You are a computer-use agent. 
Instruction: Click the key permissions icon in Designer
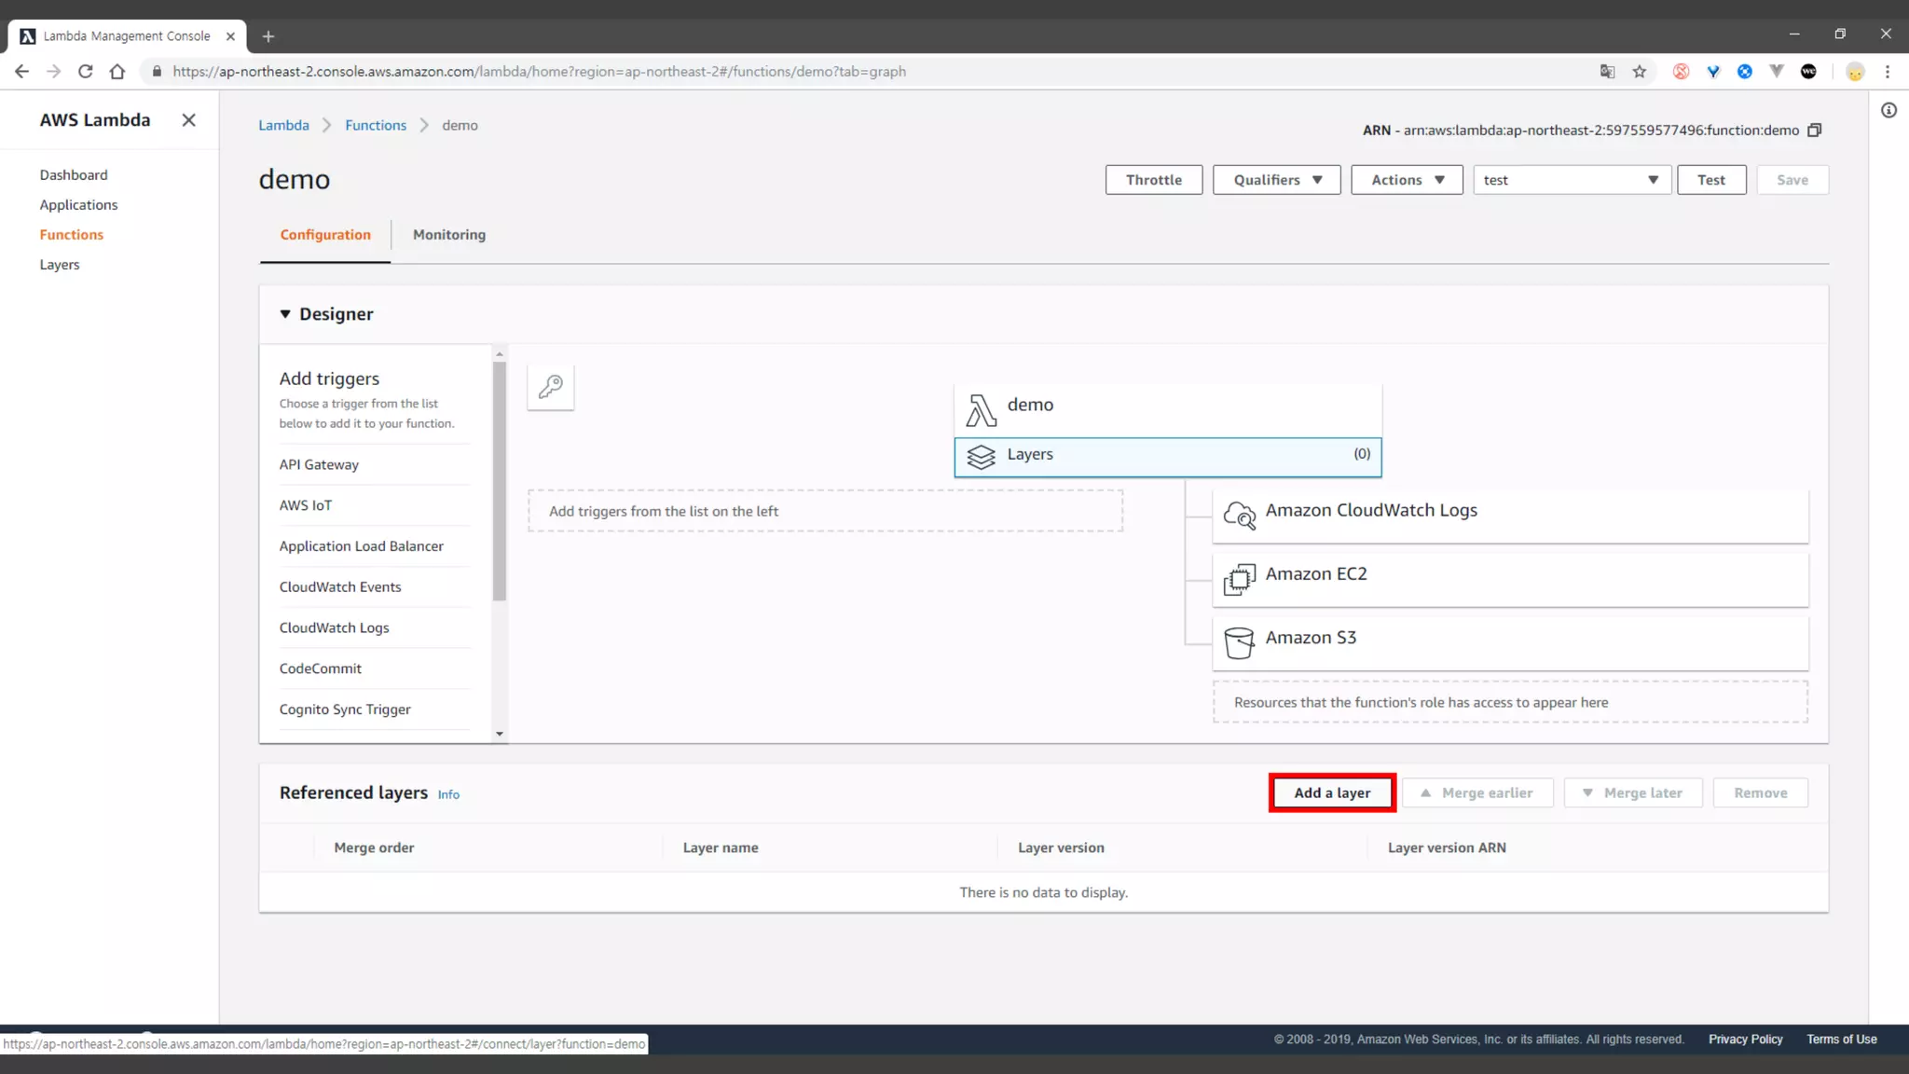point(550,387)
